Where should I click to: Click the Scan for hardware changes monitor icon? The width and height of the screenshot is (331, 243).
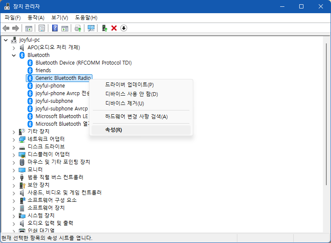91,28
